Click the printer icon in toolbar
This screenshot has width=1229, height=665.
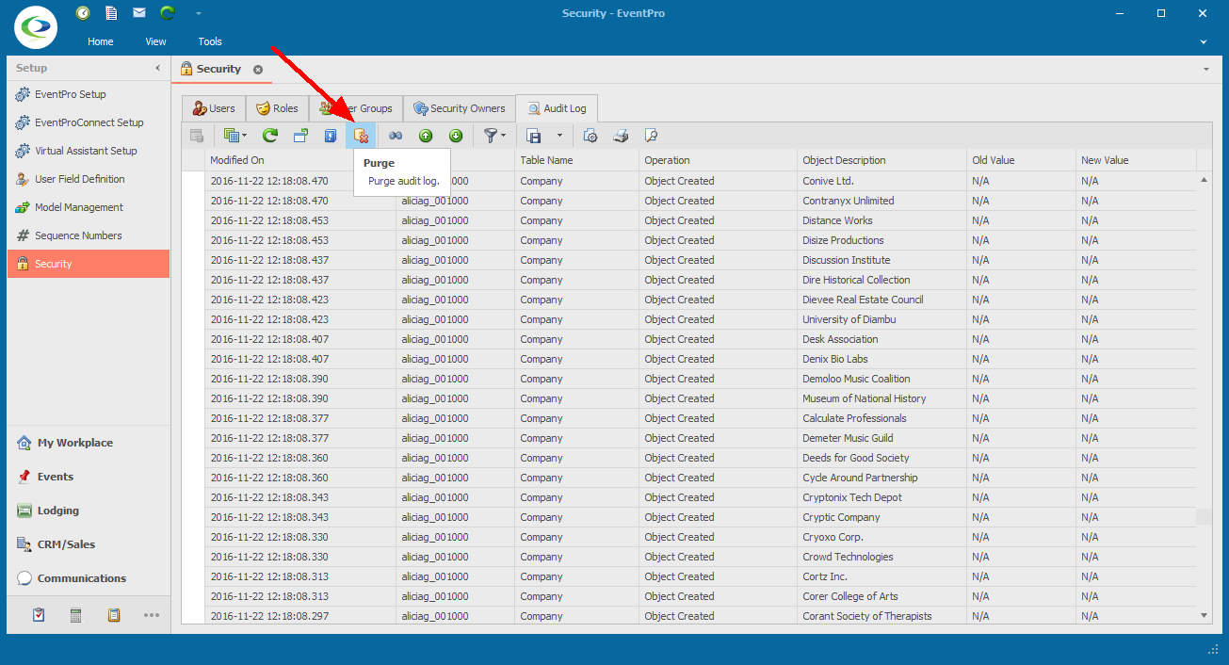(621, 136)
